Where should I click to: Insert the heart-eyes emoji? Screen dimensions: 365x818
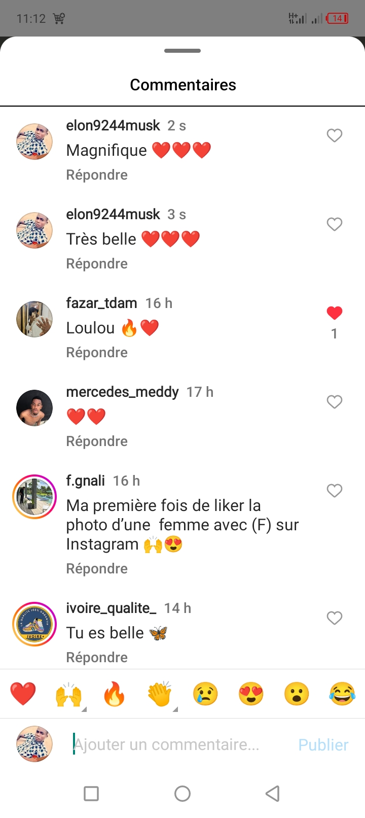pyautogui.click(x=251, y=694)
